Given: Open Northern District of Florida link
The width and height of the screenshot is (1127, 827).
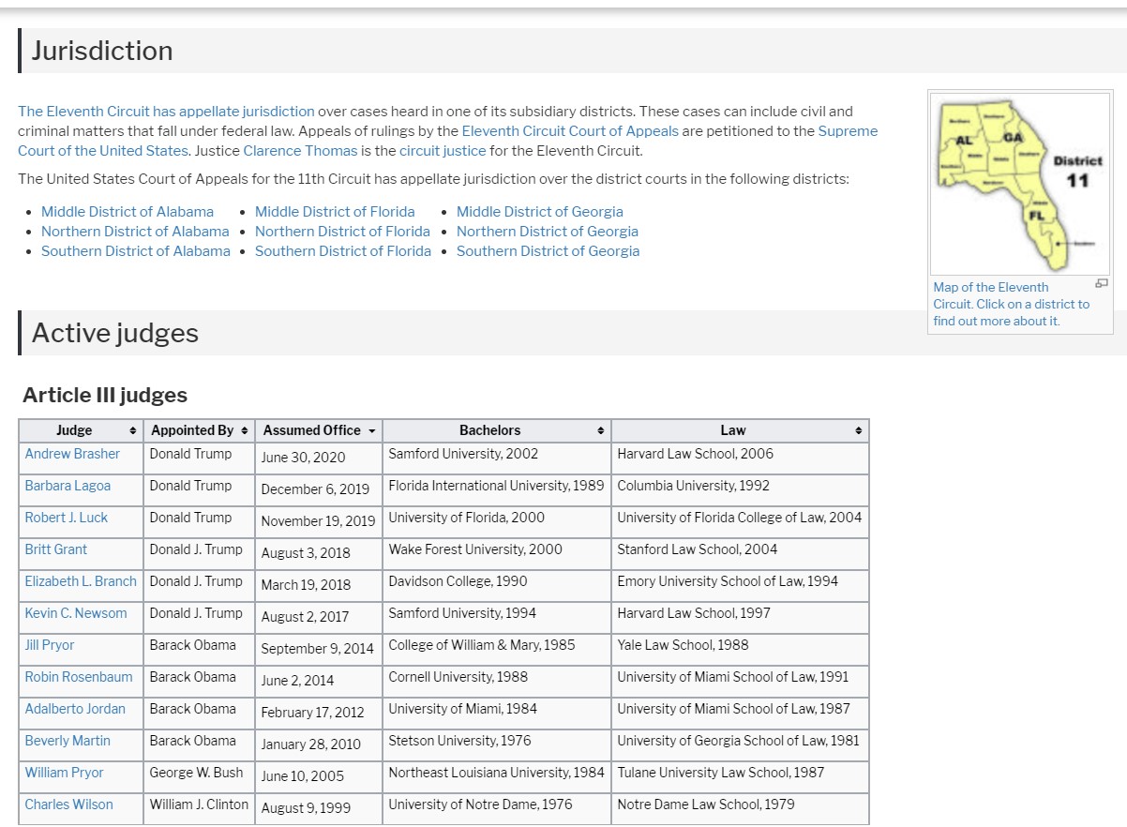Looking at the screenshot, I should tap(342, 232).
